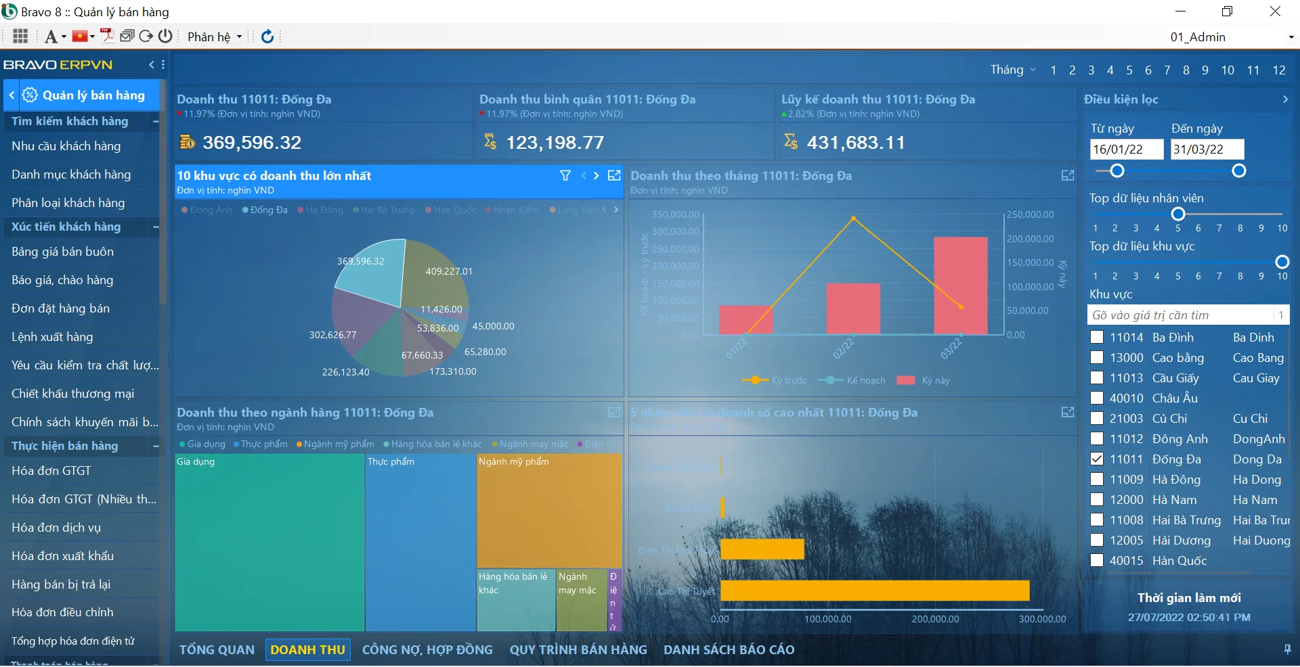Open the apps grid menu icon

pos(20,37)
